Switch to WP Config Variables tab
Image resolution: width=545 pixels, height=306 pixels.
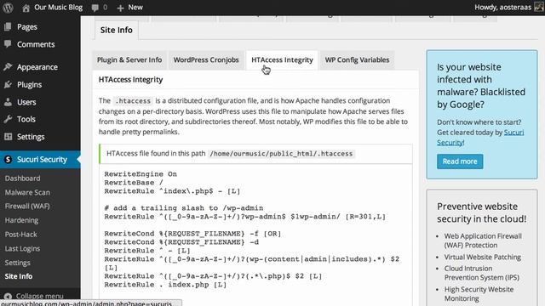(357, 60)
